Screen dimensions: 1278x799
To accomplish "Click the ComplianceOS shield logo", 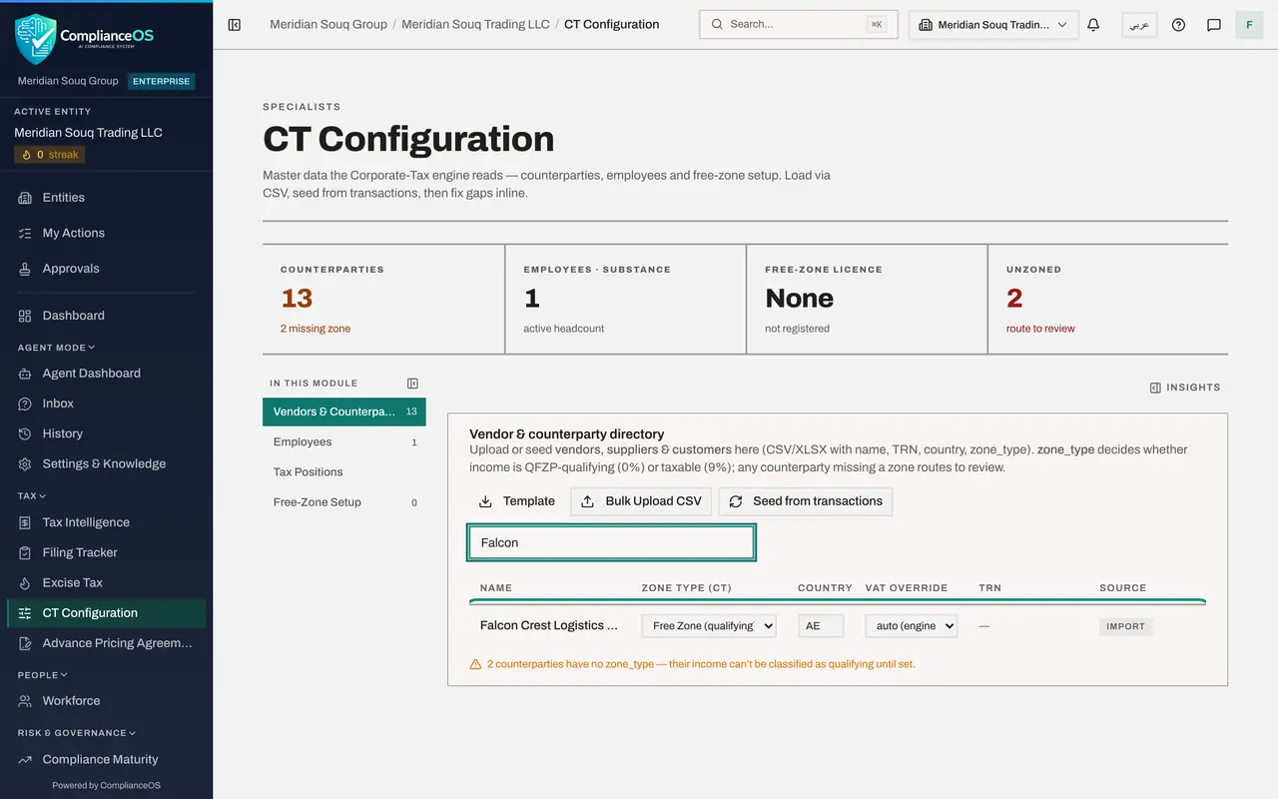I will [35, 39].
